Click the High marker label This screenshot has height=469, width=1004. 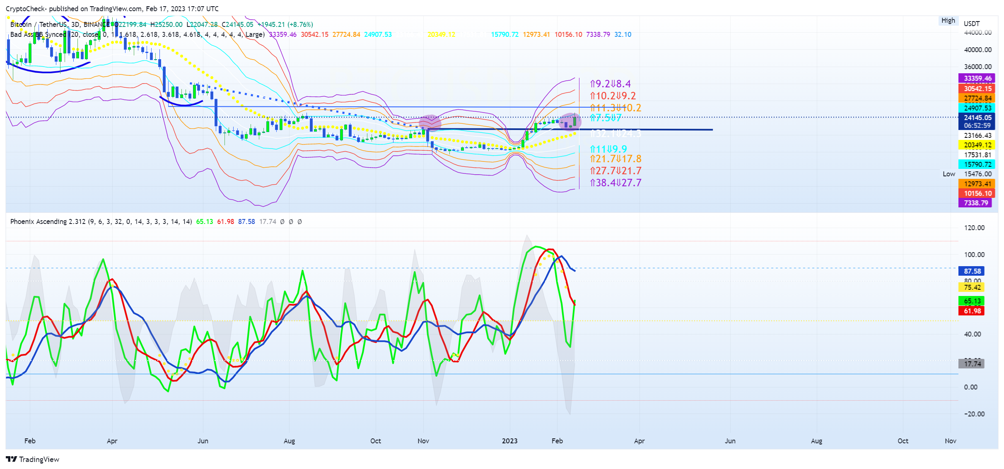[948, 20]
